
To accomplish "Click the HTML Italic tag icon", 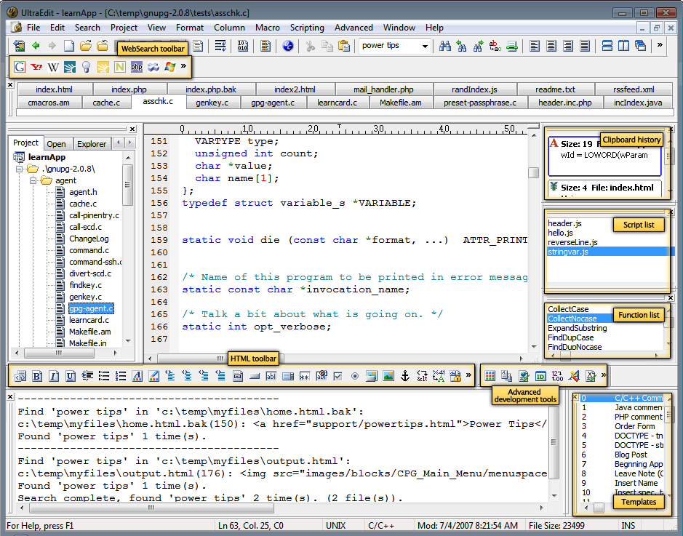I will pyautogui.click(x=54, y=376).
